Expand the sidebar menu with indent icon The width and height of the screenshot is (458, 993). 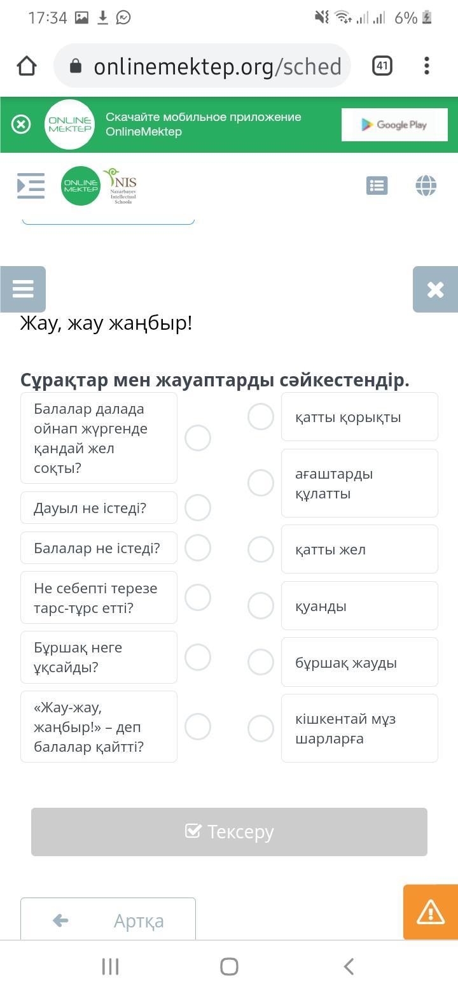click(31, 186)
